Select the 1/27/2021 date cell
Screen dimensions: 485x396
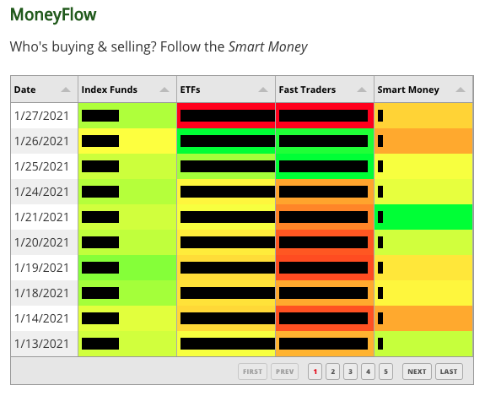[x=44, y=116]
